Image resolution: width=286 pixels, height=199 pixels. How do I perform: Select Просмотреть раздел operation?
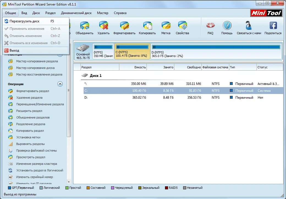click(x=31, y=157)
